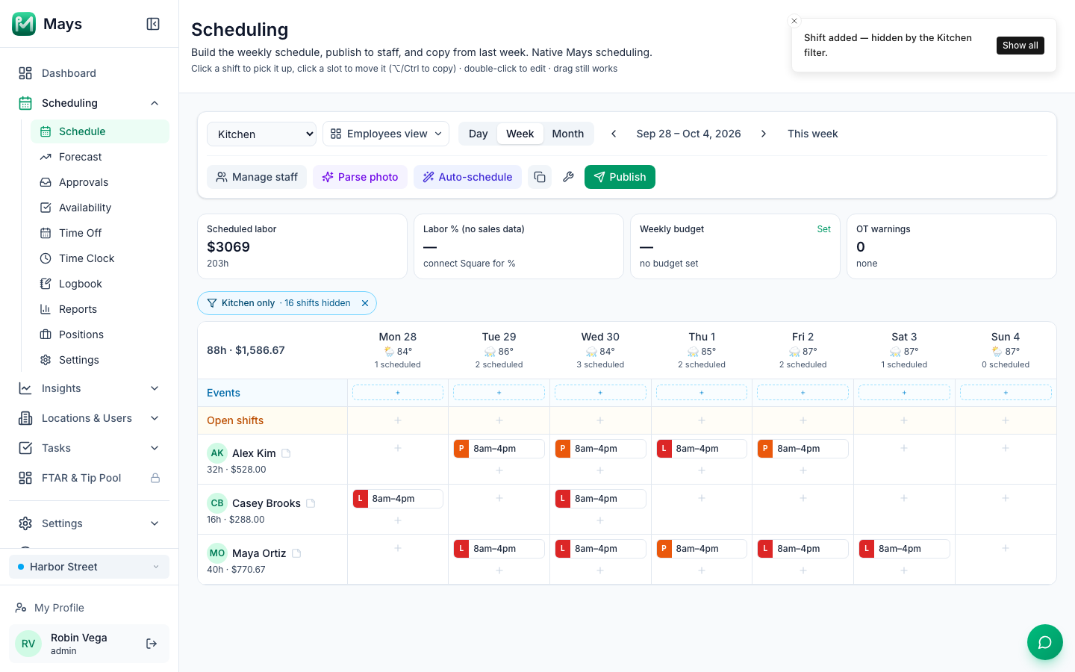The image size is (1075, 672).
Task: Open the chat support bubble
Action: tap(1045, 642)
